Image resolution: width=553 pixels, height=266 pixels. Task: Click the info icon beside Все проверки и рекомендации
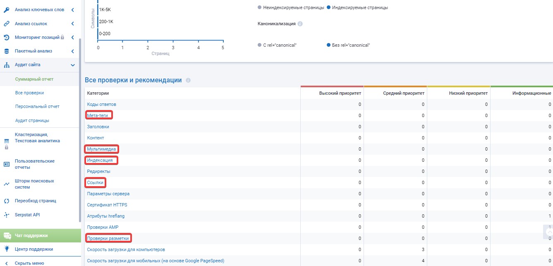pos(188,80)
